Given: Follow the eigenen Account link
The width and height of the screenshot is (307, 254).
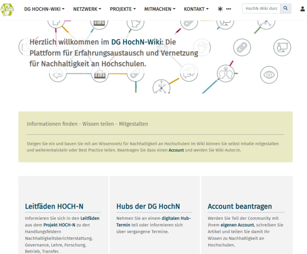Looking at the screenshot, I should pos(237,225).
